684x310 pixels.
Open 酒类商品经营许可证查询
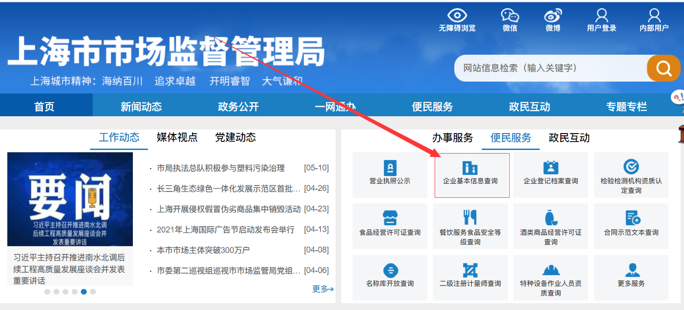(550, 227)
